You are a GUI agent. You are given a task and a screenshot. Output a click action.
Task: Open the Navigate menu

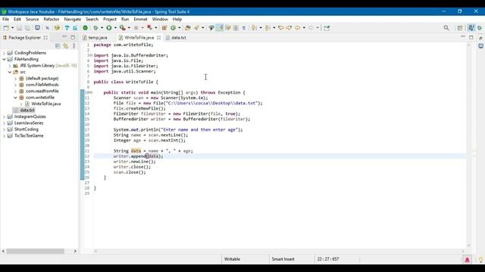[73, 19]
